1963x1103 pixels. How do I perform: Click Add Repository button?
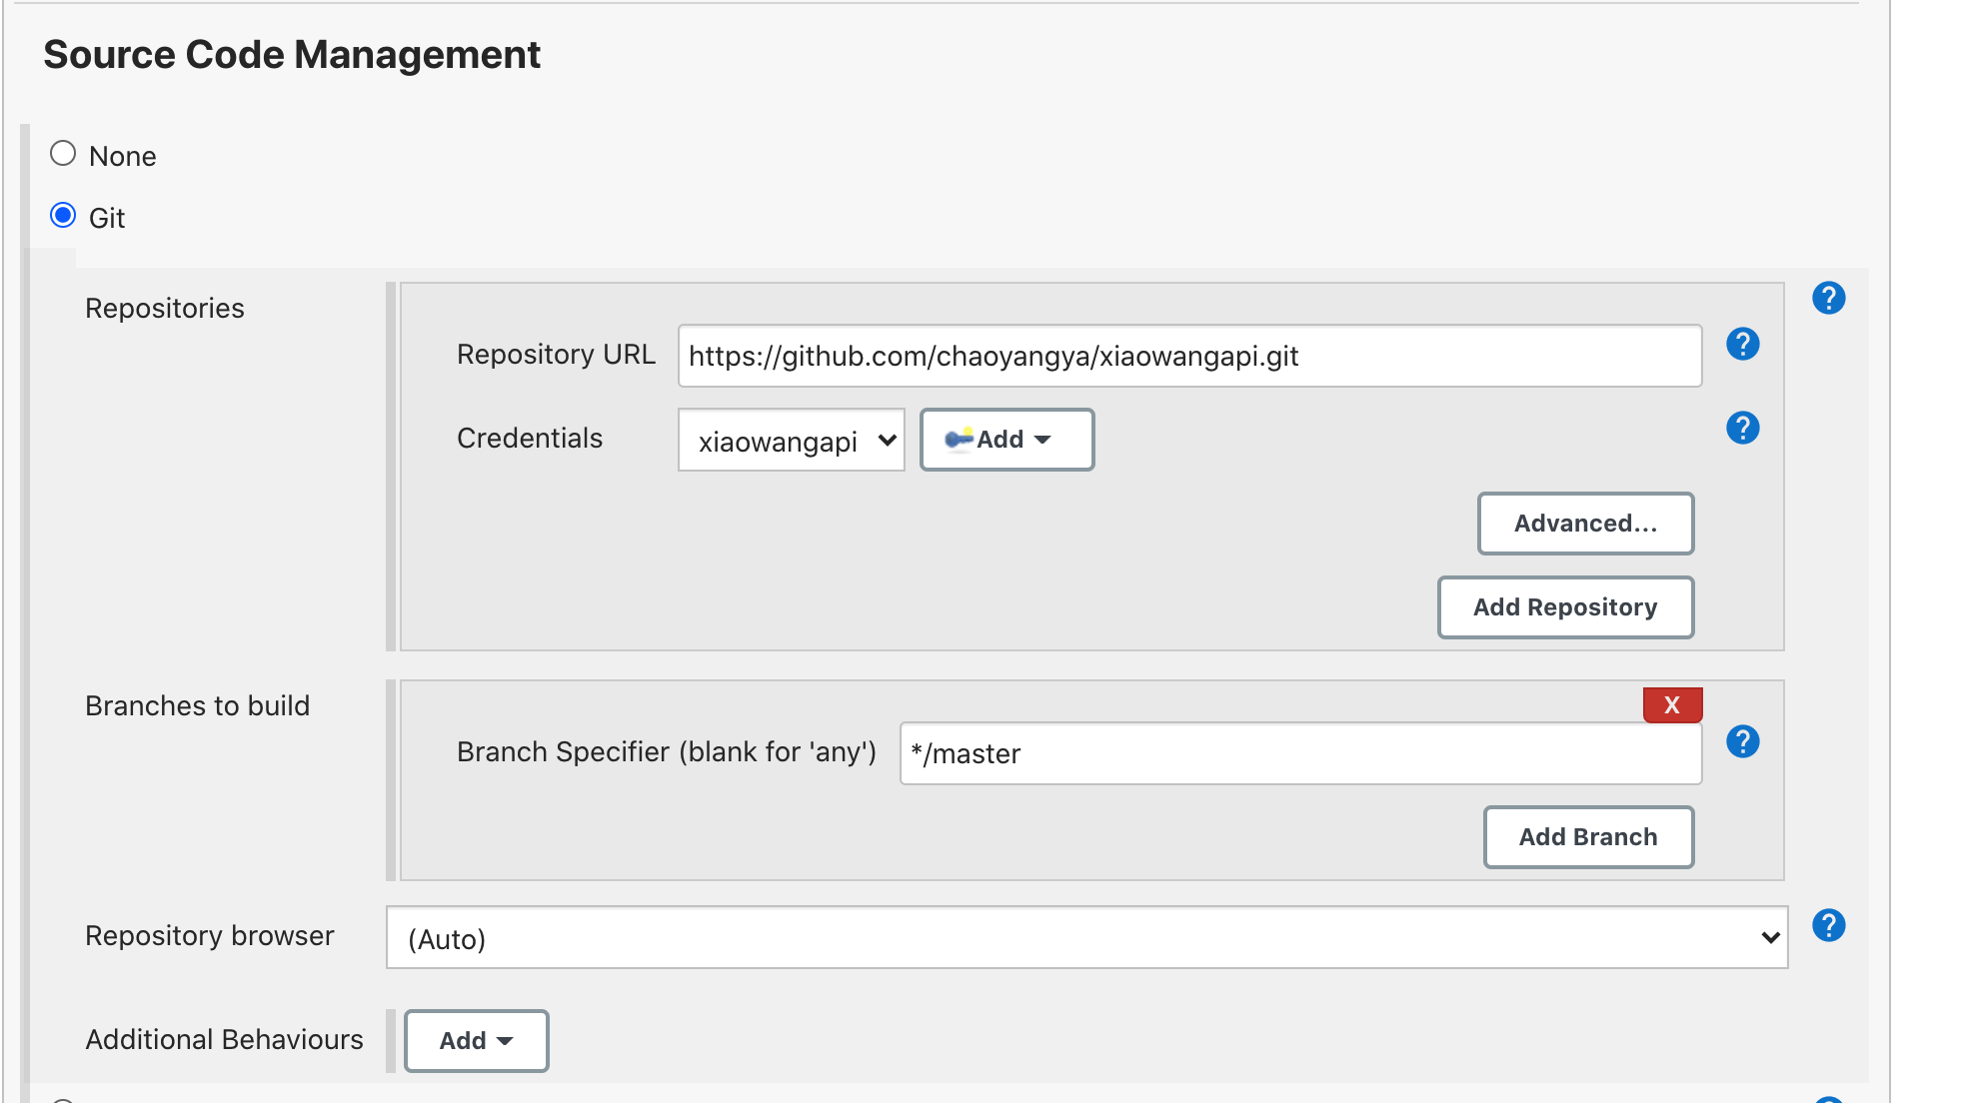[x=1565, y=607]
